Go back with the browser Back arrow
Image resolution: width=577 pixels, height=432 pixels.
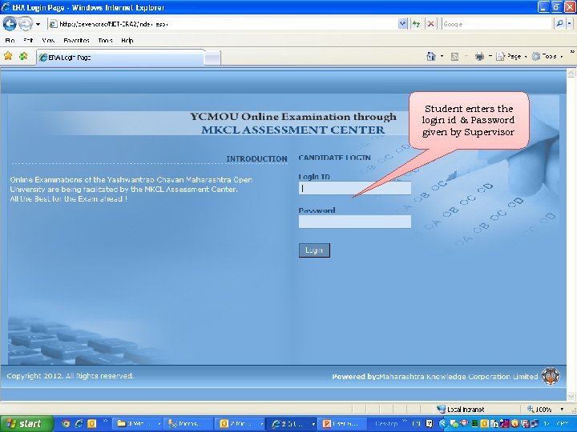(10, 24)
